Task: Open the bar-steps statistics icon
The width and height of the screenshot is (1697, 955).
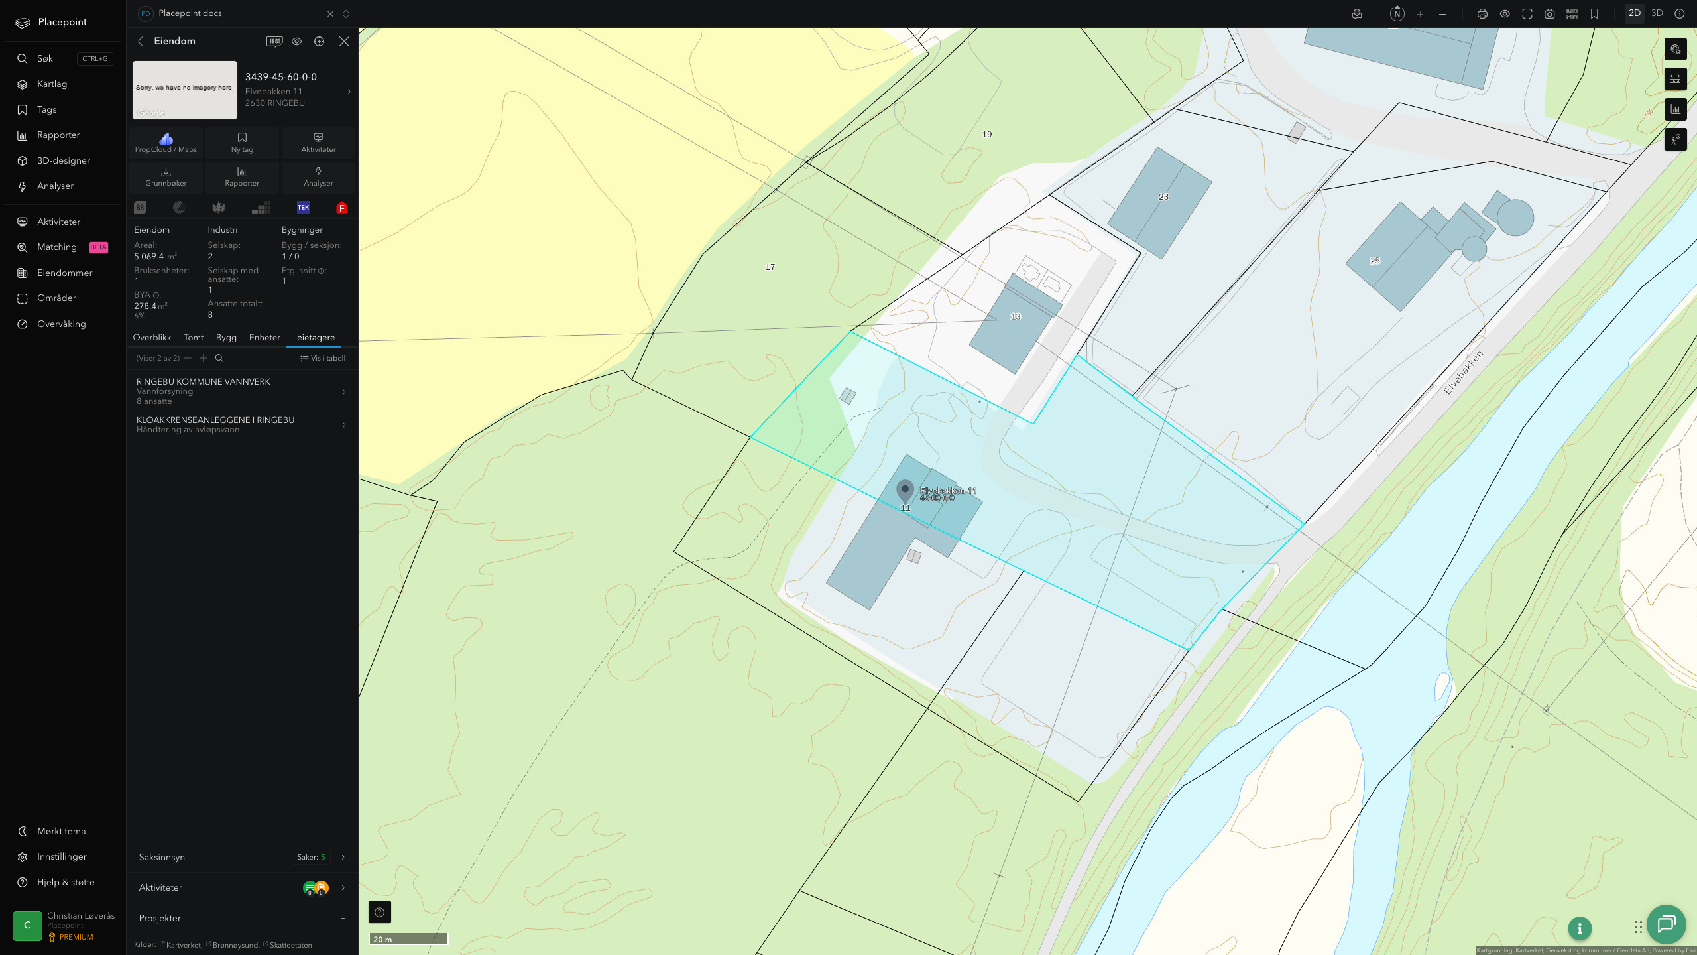Action: [x=261, y=208]
